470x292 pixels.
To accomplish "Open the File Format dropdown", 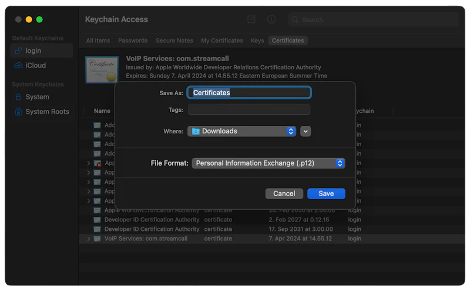I will coord(268,163).
